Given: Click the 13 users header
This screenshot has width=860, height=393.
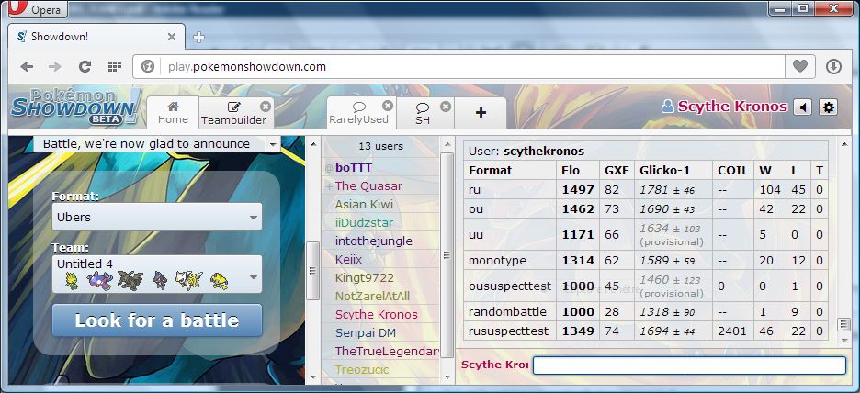Looking at the screenshot, I should (x=380, y=146).
